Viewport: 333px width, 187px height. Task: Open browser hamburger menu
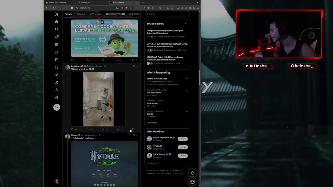198,8
